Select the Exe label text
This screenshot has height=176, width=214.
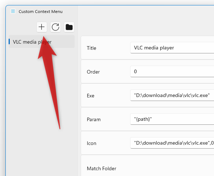pos(90,96)
